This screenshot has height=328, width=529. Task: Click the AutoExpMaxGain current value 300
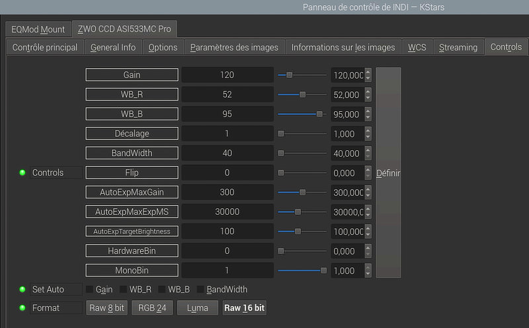pos(227,192)
